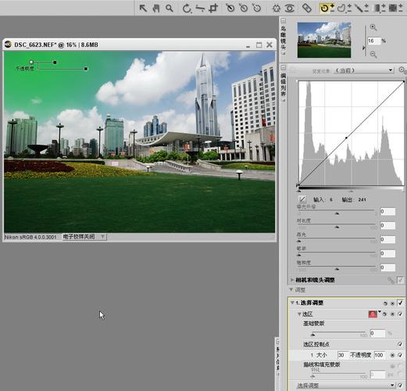Screen dimensions: 407x391
Task: Collapse the 选区 subsection
Action: pos(299,314)
